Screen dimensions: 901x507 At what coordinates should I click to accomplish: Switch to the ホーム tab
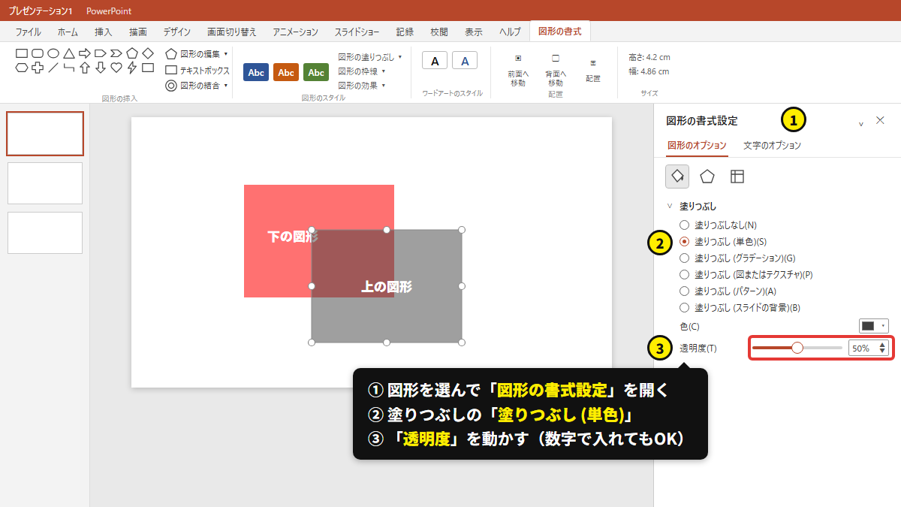[x=68, y=32]
